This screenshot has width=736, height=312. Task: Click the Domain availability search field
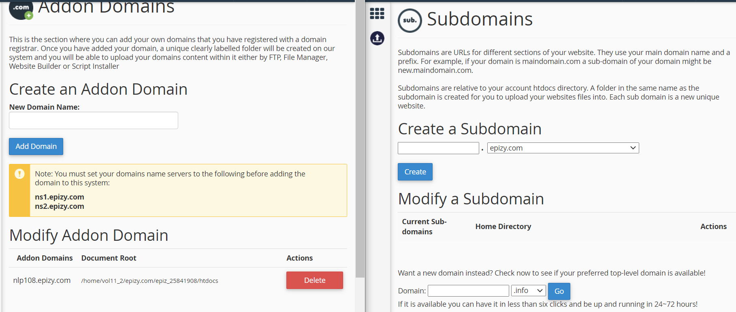468,291
